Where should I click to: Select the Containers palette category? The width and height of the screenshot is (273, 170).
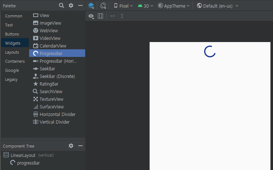point(15,61)
